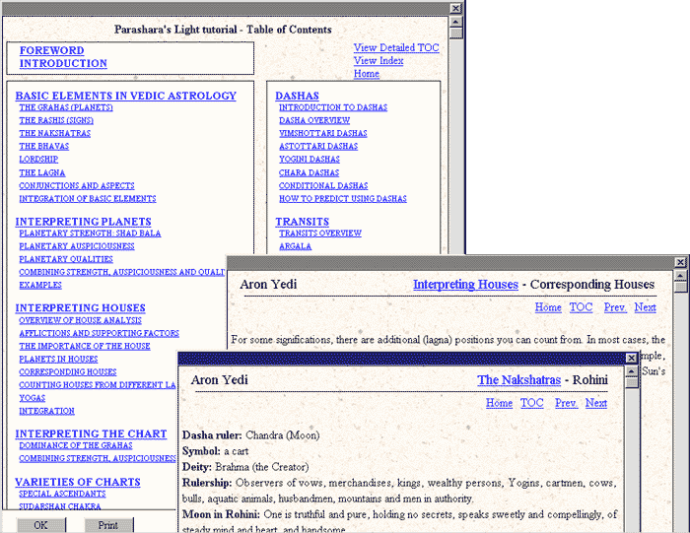The width and height of the screenshot is (690, 533).
Task: Open Chara Dashas chapter
Action: coord(309,172)
